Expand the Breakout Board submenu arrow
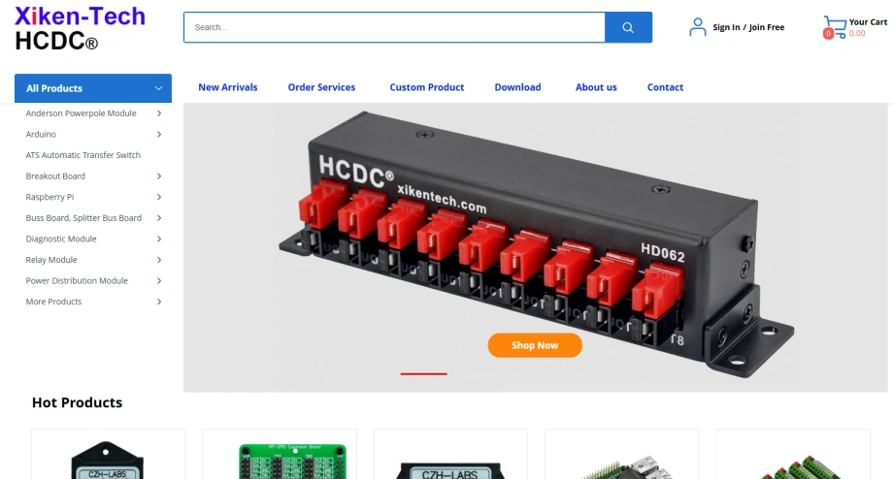This screenshot has height=479, width=893. click(x=159, y=176)
